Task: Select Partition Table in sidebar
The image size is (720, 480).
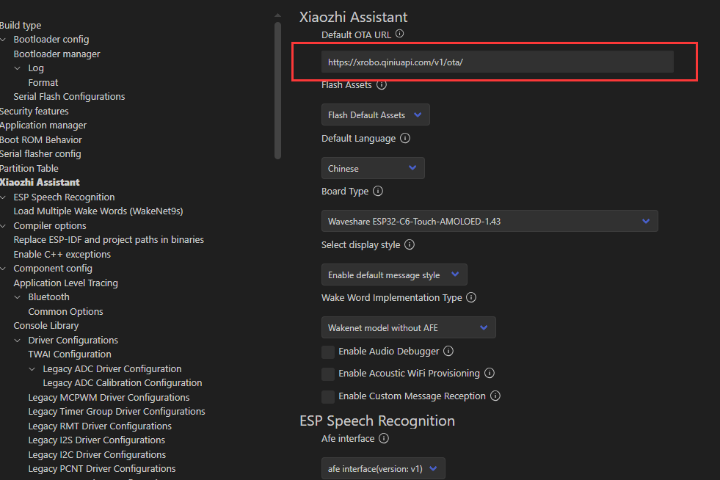Action: (x=29, y=168)
